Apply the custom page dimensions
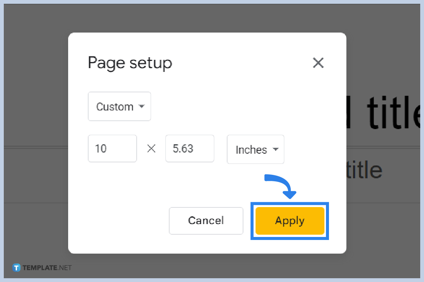The image size is (424, 282). pos(290,221)
